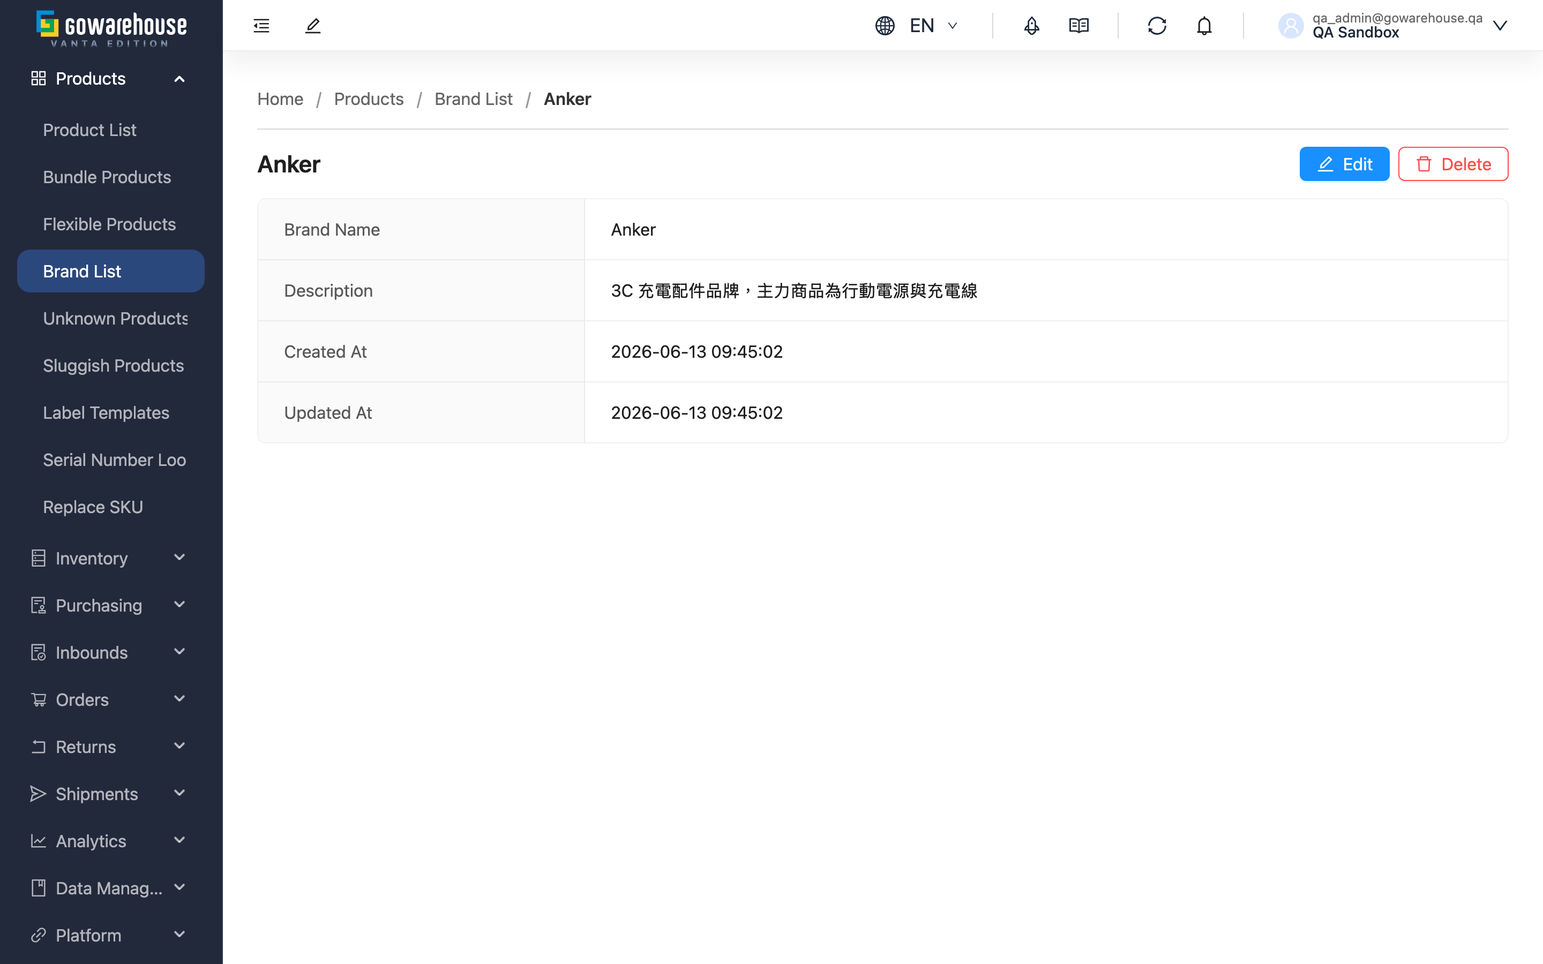Expand the Shipments menu chevron

coord(179,793)
